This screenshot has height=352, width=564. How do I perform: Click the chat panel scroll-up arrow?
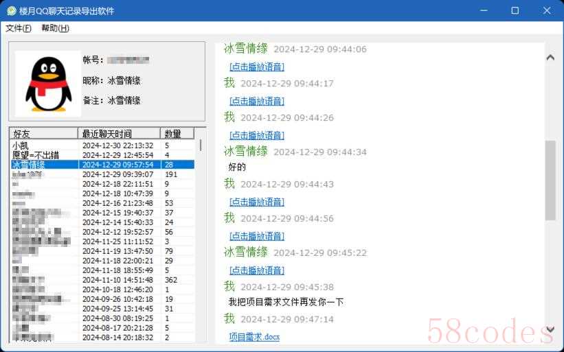(550, 58)
